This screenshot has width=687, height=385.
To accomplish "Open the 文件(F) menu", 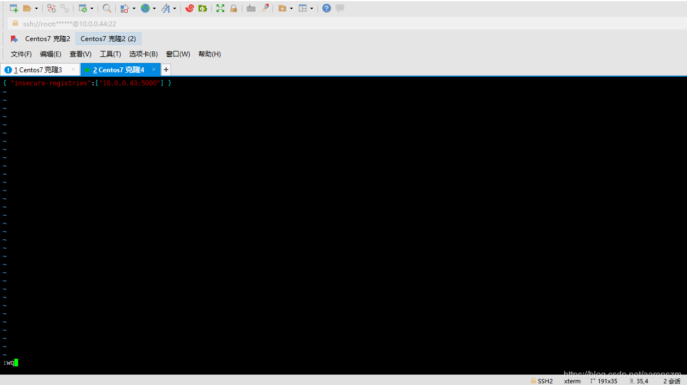I will point(21,54).
